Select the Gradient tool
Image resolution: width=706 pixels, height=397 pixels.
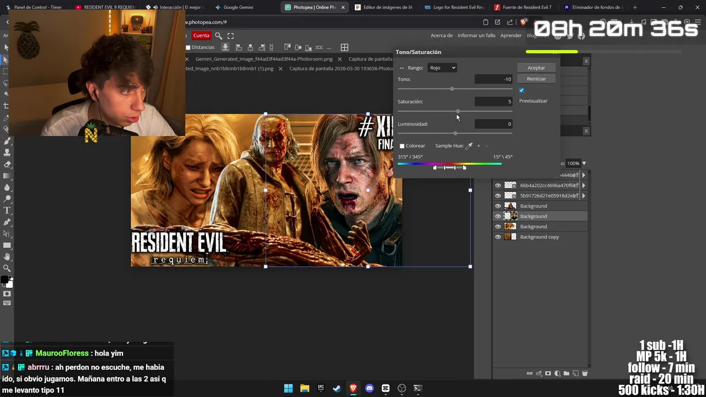[7, 176]
